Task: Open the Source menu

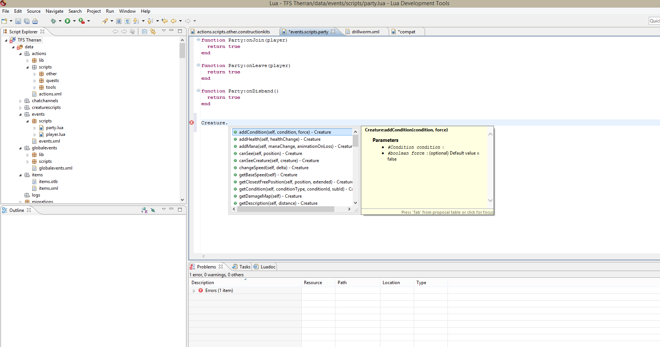Action: tap(34, 11)
